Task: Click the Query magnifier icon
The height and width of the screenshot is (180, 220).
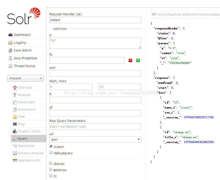Action: (15, 139)
